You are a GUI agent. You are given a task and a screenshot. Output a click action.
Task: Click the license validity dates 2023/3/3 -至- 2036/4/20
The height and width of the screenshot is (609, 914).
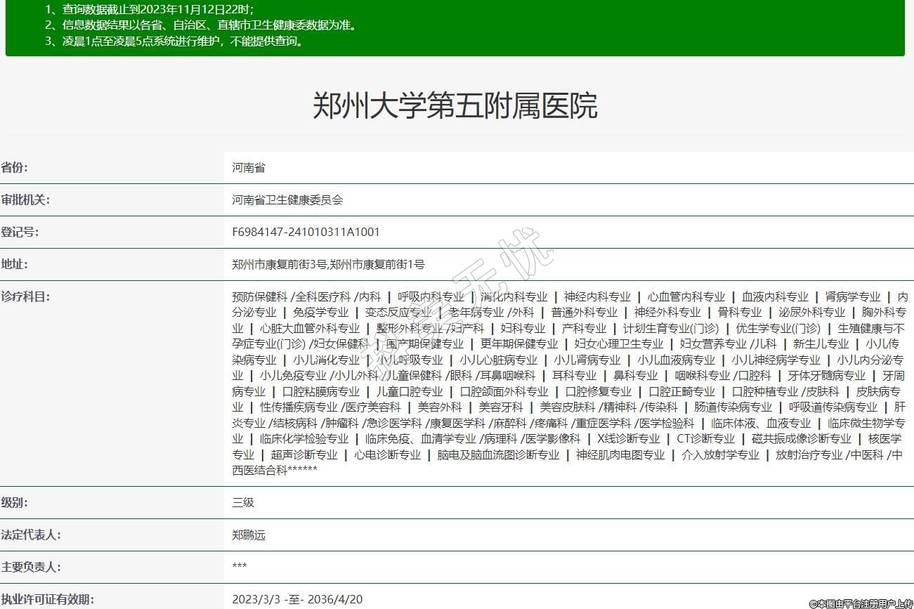pos(297,599)
